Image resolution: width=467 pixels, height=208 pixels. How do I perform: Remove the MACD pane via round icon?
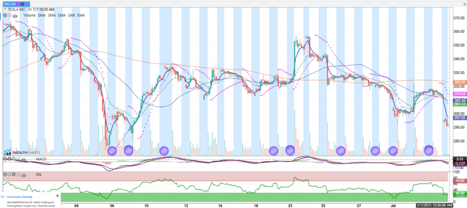pyautogui.click(x=5, y=159)
